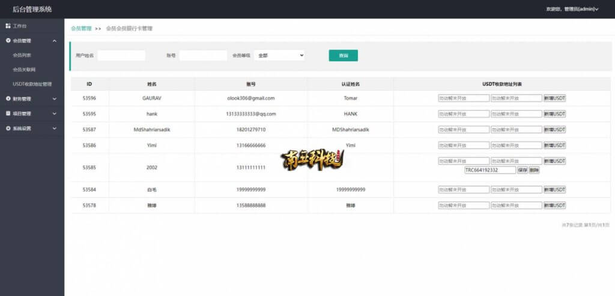Click the 会员管理 checkmark icon
This screenshot has width=615, height=296.
(x=8, y=40)
